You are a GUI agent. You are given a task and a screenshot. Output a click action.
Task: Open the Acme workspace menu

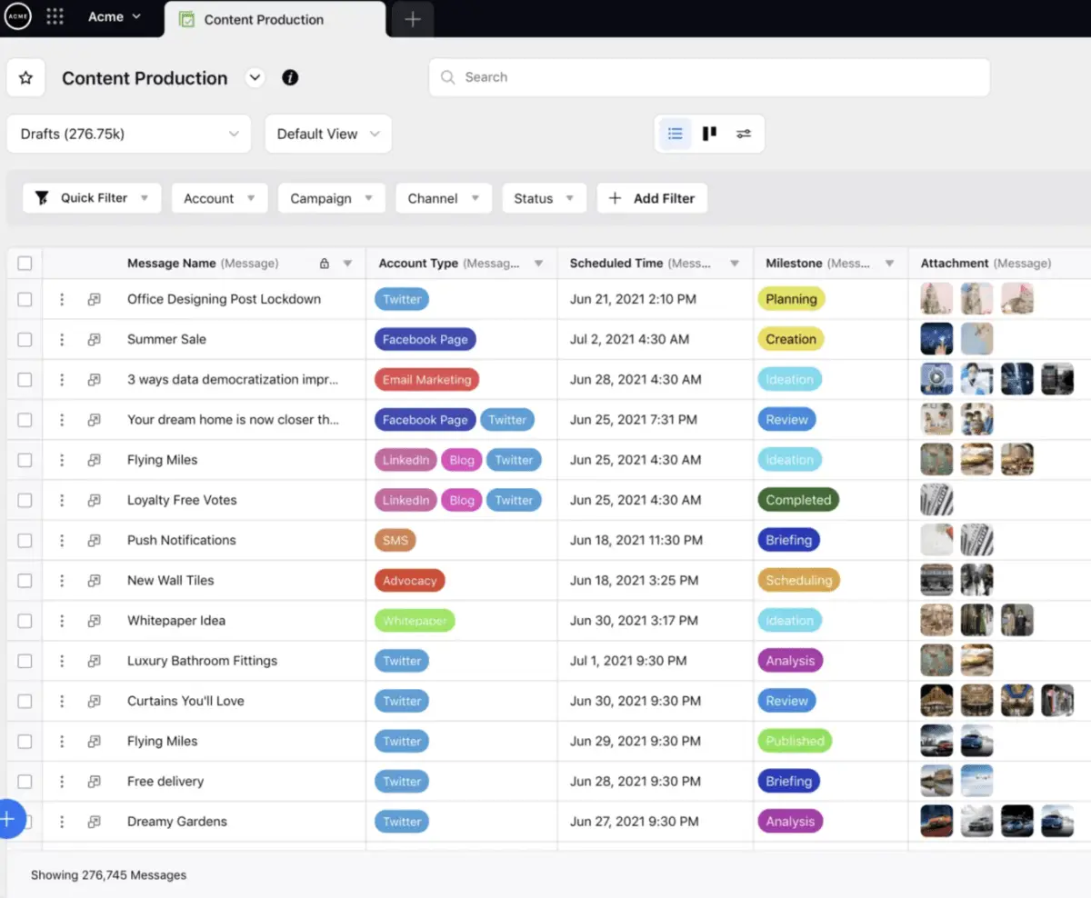[x=114, y=15]
